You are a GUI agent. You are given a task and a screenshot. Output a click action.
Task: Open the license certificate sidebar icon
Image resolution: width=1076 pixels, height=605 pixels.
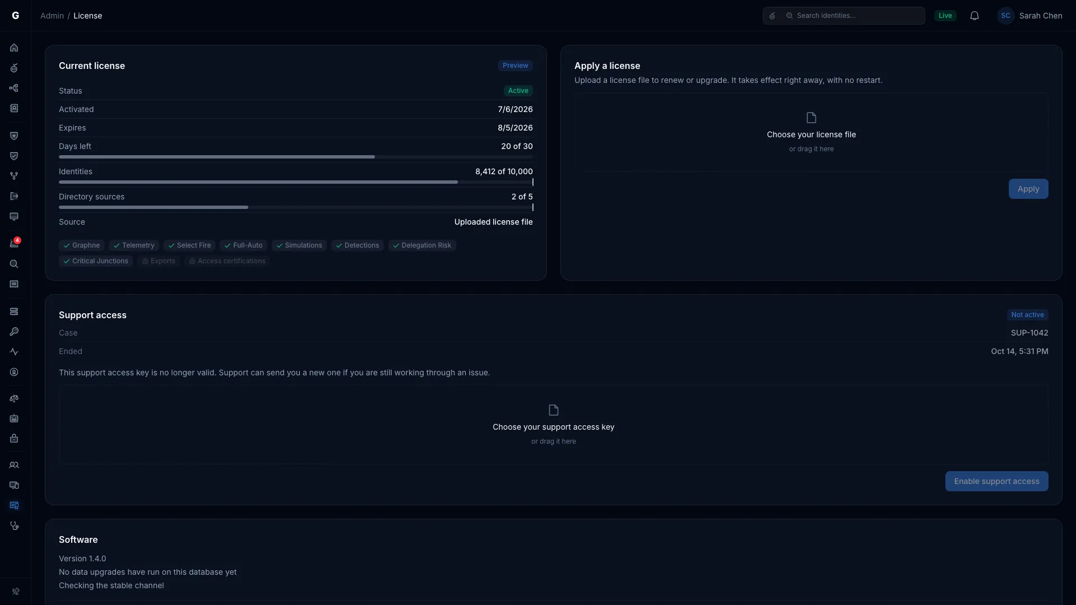tap(14, 506)
